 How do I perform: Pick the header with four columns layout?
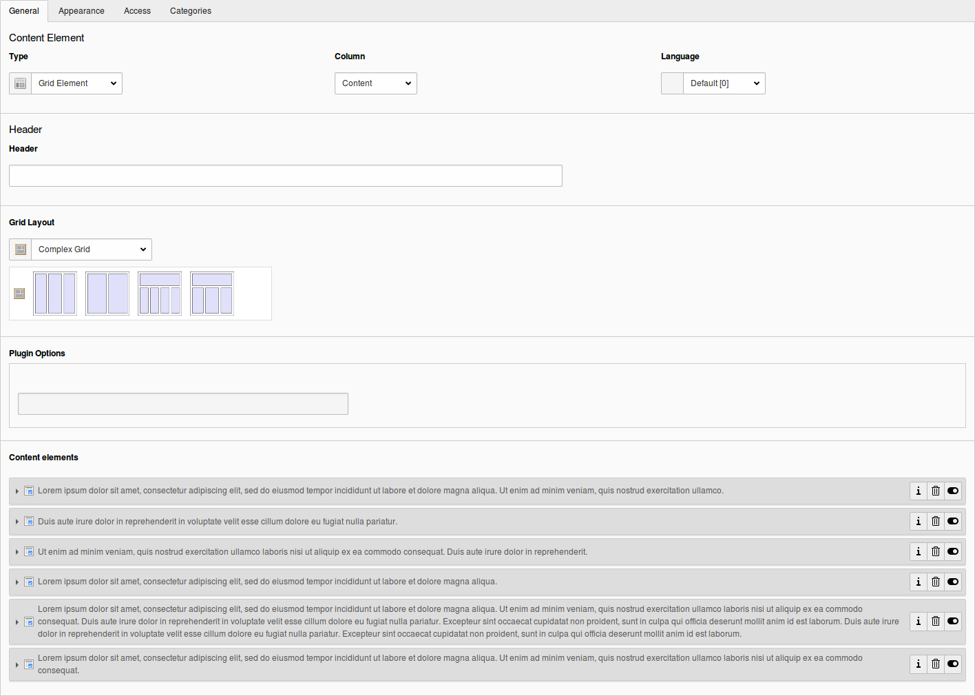[160, 294]
